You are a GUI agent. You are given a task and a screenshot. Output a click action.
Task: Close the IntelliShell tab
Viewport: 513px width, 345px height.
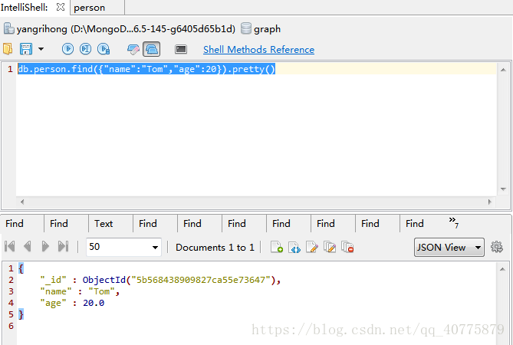[61, 7]
